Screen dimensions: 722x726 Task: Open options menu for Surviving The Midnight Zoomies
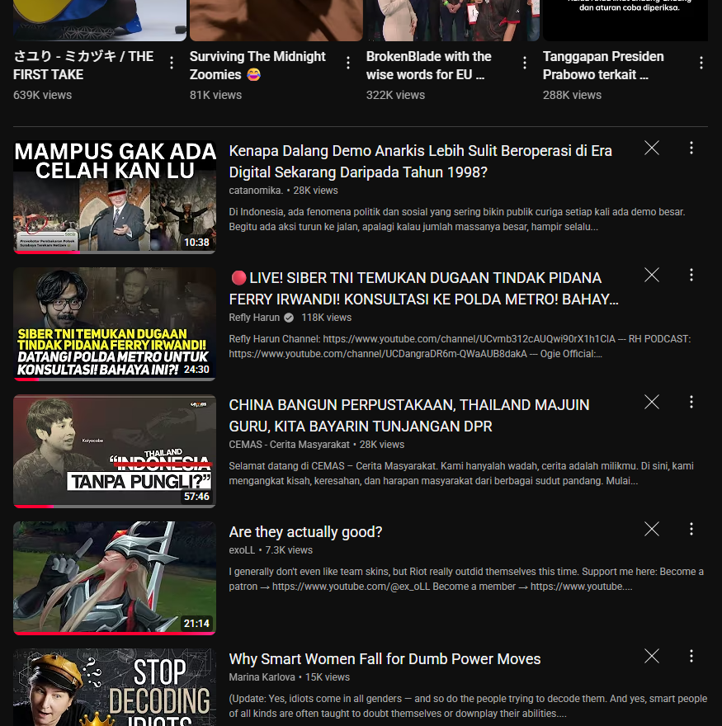pyautogui.click(x=348, y=64)
